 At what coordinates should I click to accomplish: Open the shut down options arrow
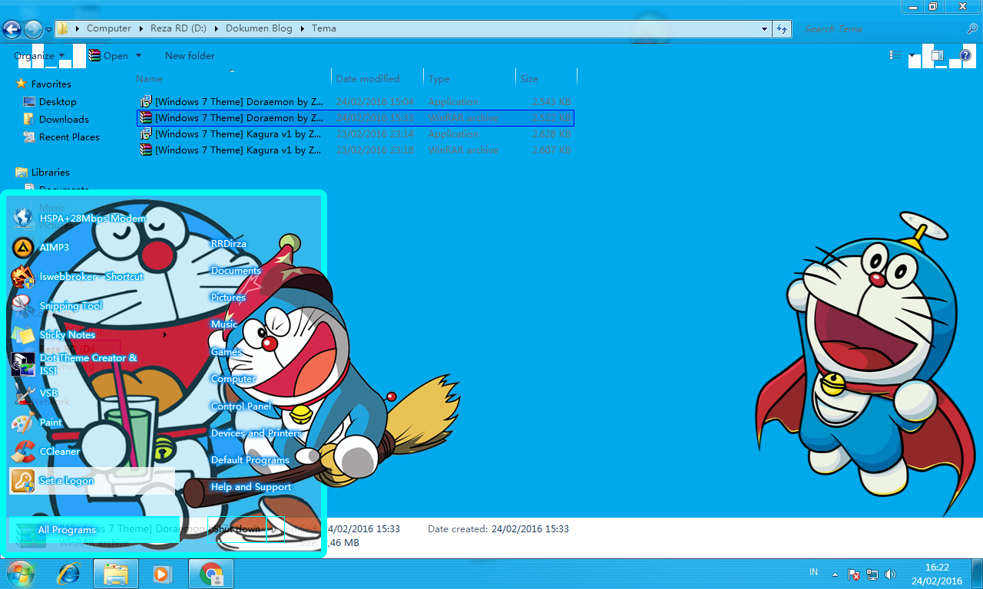[x=276, y=529]
